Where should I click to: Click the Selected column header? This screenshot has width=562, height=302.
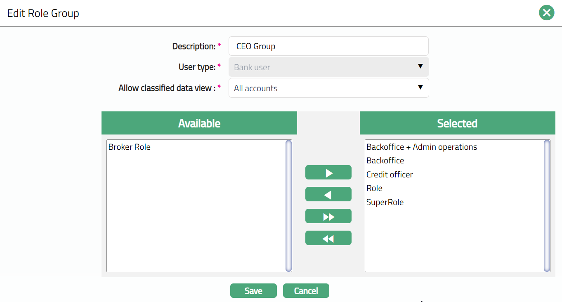(457, 123)
